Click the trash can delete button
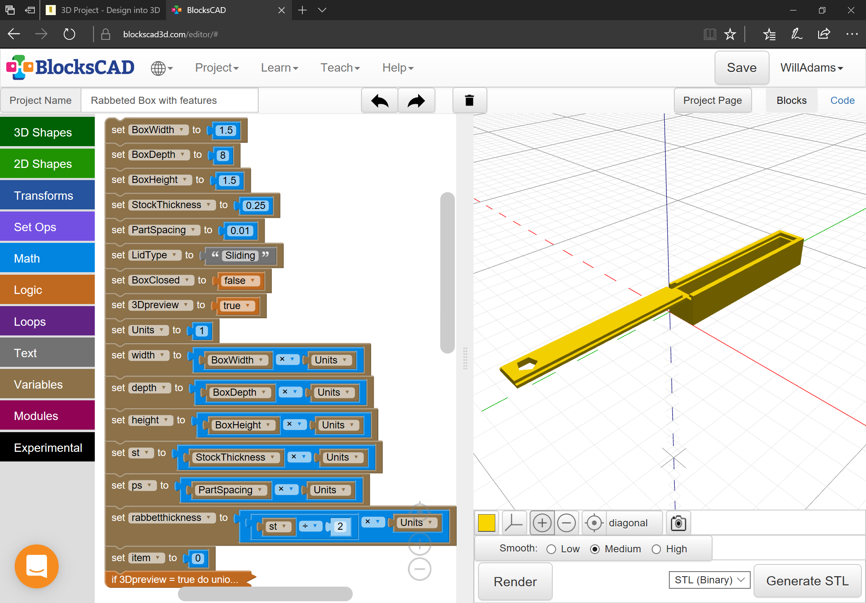Viewport: 866px width, 603px height. [470, 100]
